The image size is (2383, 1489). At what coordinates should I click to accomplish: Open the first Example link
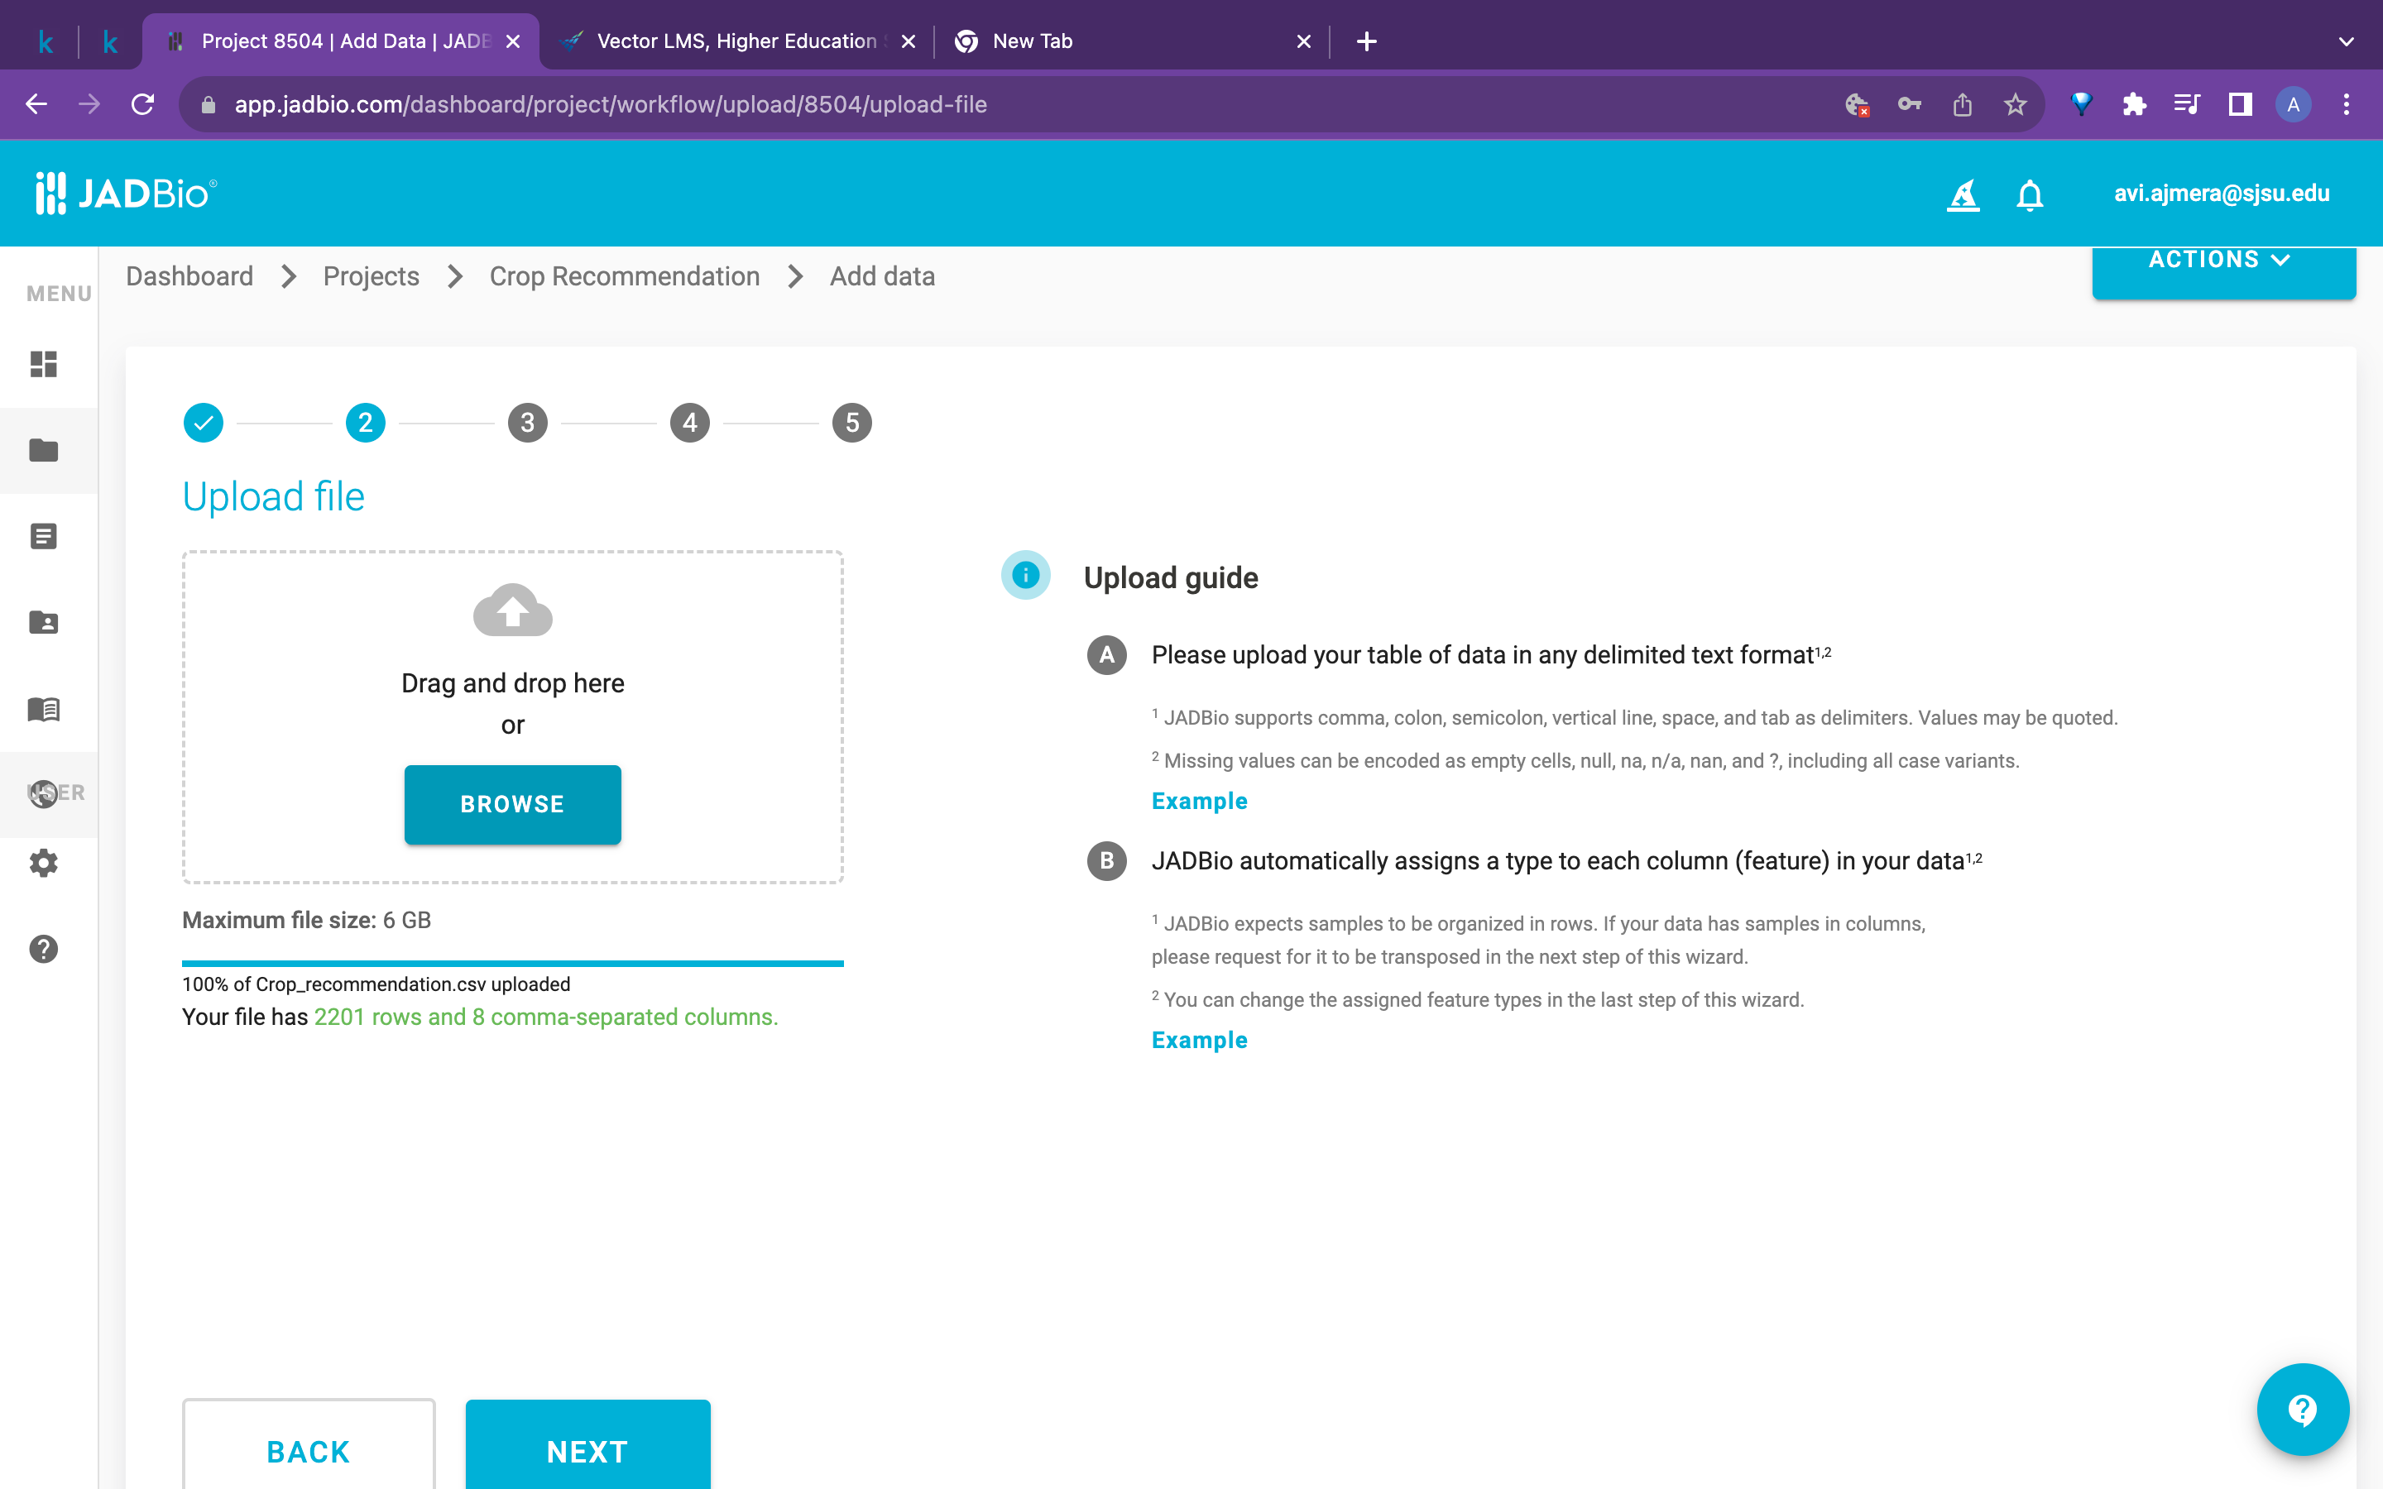click(1198, 801)
